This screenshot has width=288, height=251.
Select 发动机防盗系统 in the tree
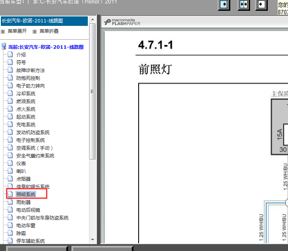point(33,132)
